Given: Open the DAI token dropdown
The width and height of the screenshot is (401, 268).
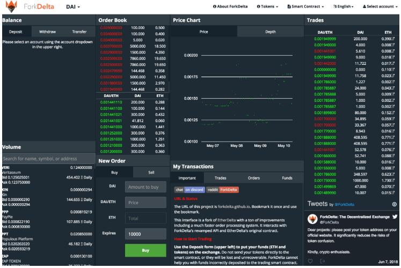Looking at the screenshot, I should 73,6.
